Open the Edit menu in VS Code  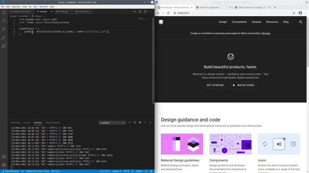(8, 6)
